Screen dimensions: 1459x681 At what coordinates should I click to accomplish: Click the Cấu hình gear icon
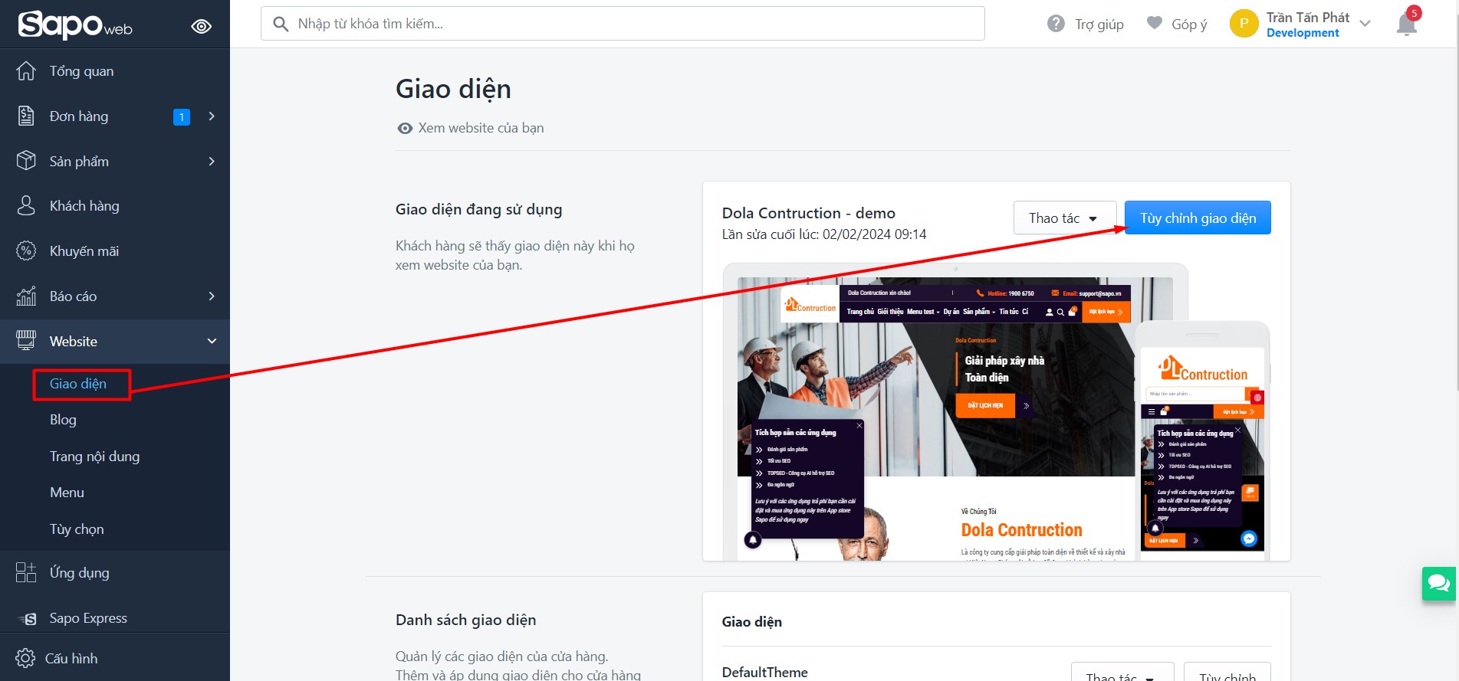click(x=25, y=658)
